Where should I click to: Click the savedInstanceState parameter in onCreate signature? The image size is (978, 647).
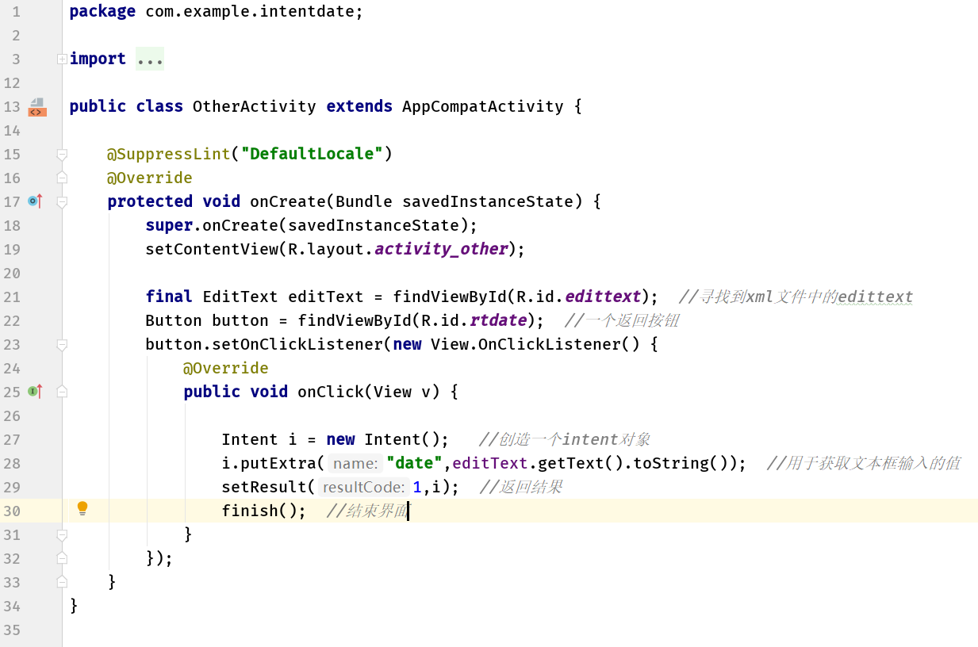pyautogui.click(x=488, y=201)
